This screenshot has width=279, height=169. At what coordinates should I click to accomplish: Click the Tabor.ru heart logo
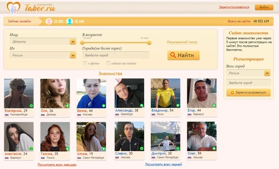pyautogui.click(x=14, y=8)
